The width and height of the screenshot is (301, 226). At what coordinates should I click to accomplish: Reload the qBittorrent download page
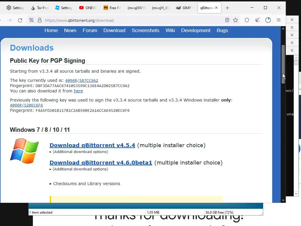coord(20,20)
